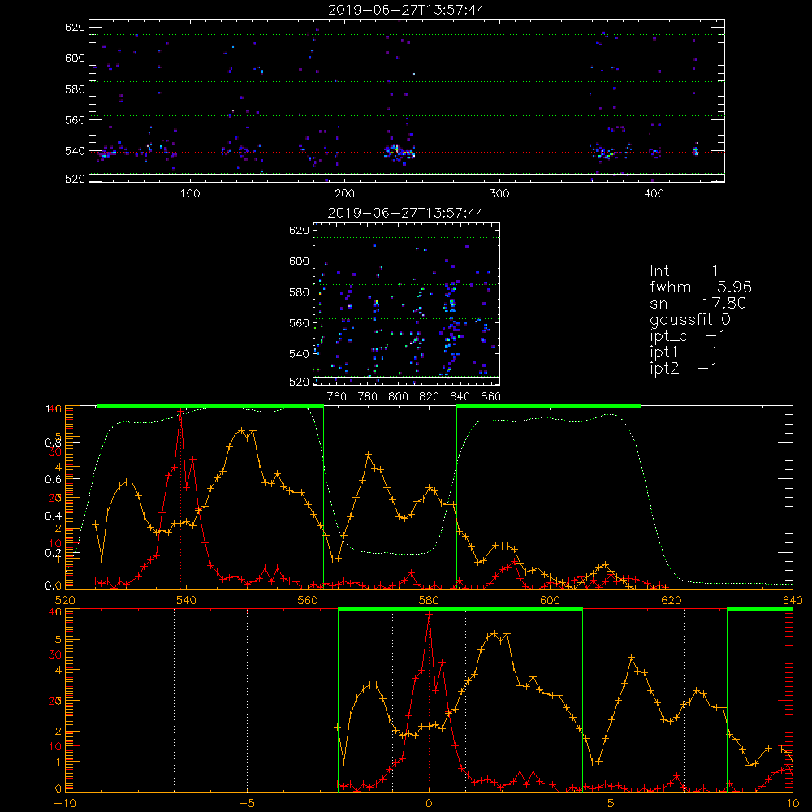Image resolution: width=812 pixels, height=812 pixels.
Task: Select the 'gaussfit 0' readout line
Action: tap(690, 319)
